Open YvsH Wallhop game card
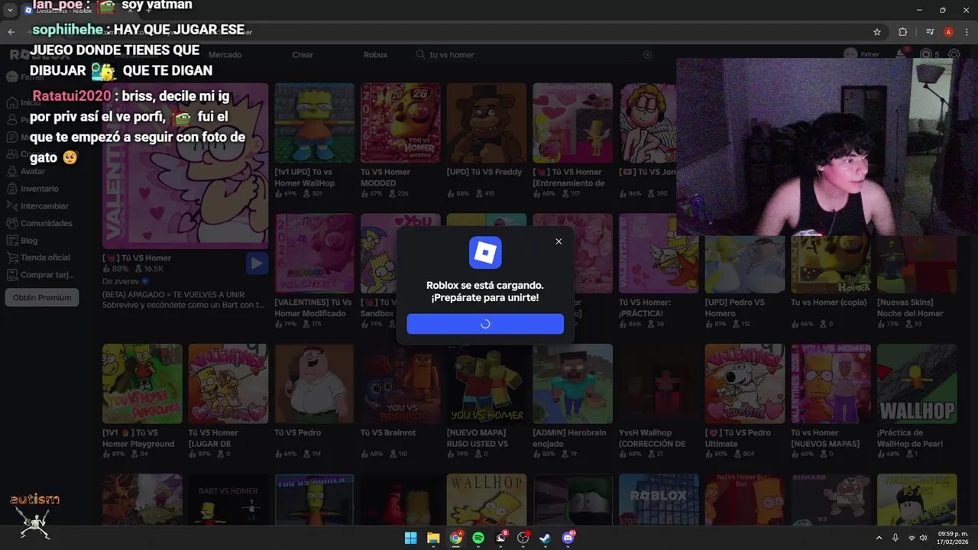The width and height of the screenshot is (978, 550). (659, 401)
